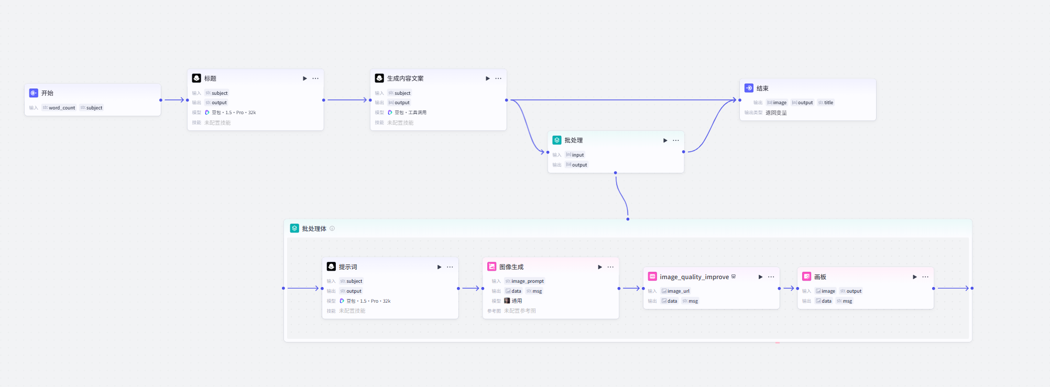Open more options for 生成内容文案 node

[498, 79]
